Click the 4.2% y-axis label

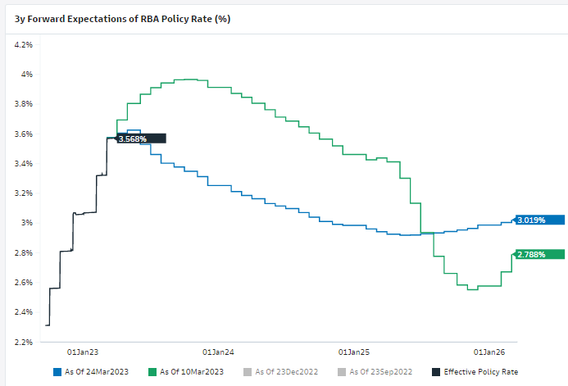tap(23, 44)
